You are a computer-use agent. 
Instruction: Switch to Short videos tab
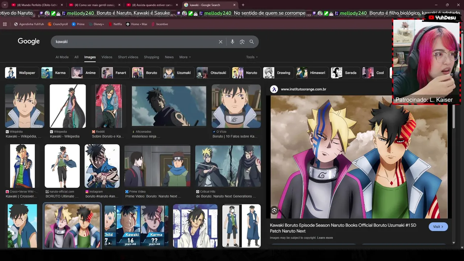coord(128,57)
